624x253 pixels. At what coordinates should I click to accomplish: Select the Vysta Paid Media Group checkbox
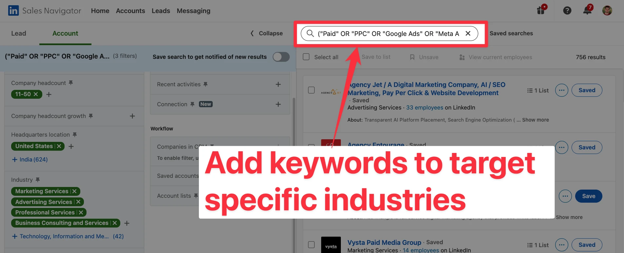311,245
